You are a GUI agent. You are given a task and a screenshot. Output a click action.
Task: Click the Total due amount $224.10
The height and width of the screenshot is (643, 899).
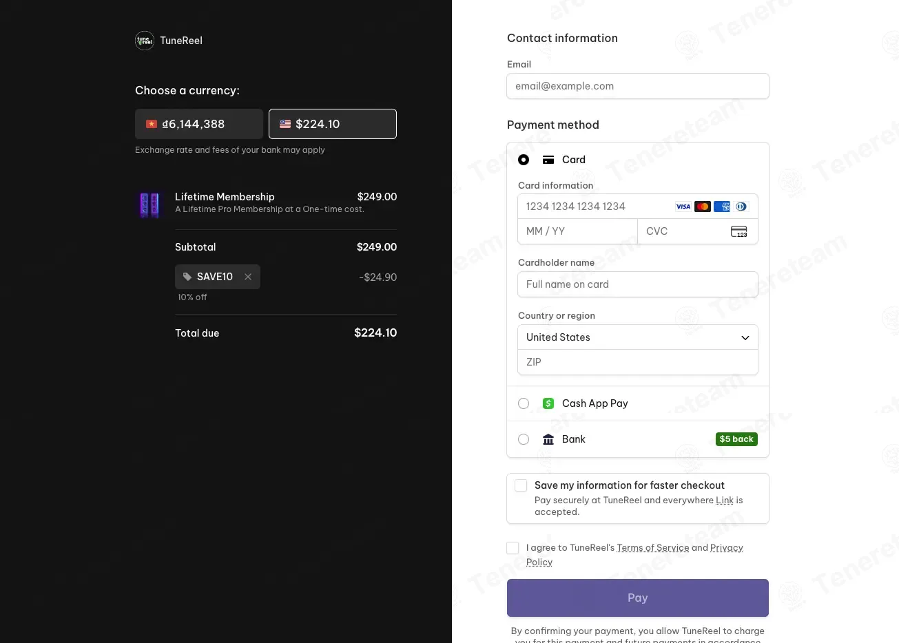pyautogui.click(x=375, y=333)
